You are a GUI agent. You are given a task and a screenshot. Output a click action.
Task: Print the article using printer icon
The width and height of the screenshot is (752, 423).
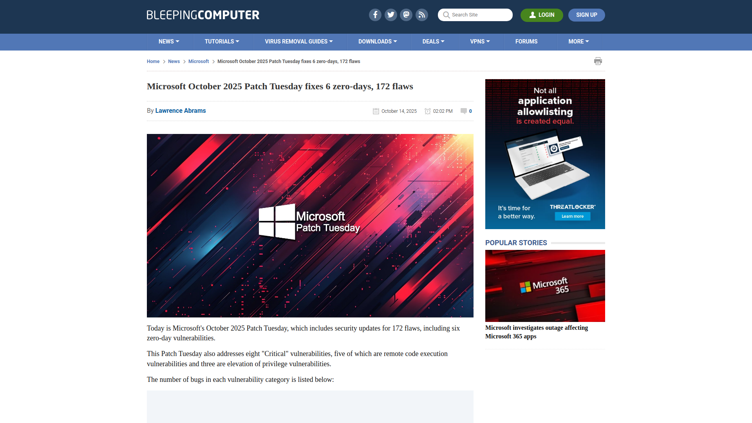(598, 61)
